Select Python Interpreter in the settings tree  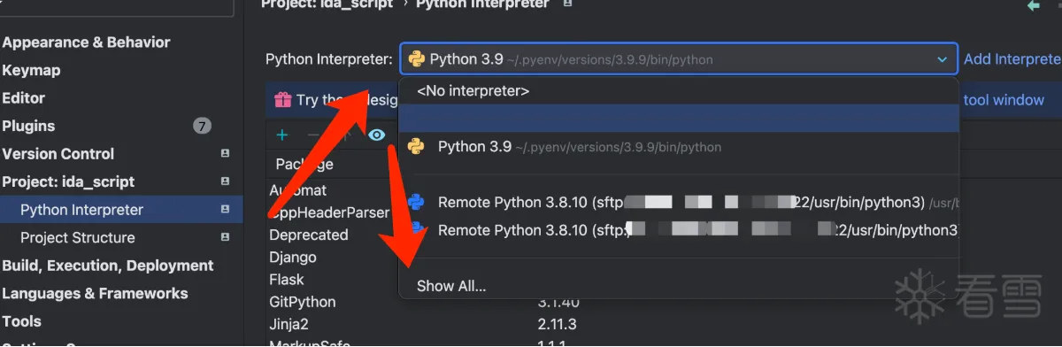coord(81,210)
